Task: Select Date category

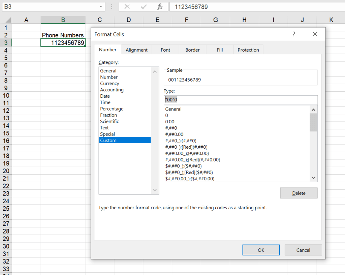Action: coord(125,96)
